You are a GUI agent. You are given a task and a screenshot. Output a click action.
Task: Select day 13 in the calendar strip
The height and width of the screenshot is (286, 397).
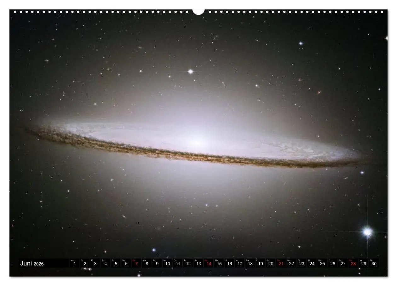pos(198,264)
